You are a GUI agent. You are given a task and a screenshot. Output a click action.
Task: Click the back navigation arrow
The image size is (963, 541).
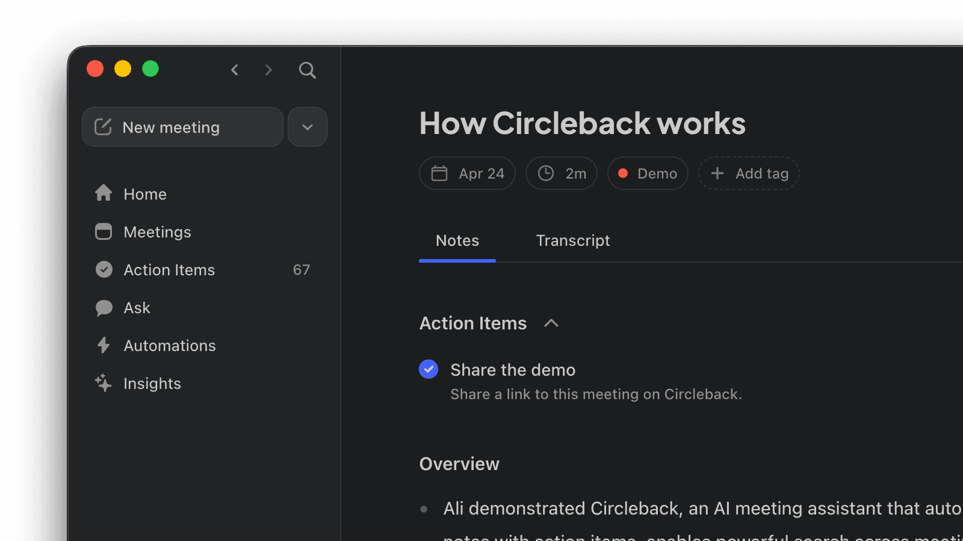(x=235, y=70)
